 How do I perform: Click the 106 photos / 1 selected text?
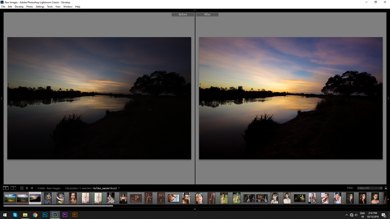click(78, 188)
